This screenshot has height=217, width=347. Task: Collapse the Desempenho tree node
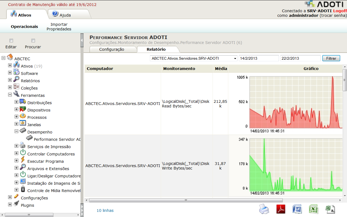pyautogui.click(x=17, y=131)
